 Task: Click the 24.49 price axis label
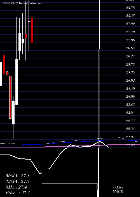[x=130, y=89]
